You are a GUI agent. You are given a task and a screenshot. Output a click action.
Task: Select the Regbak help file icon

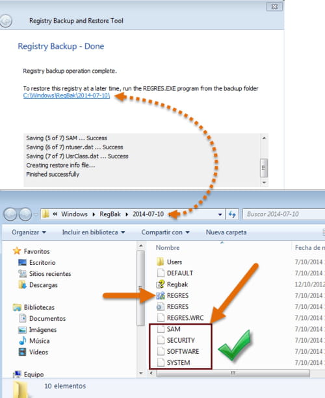161,284
